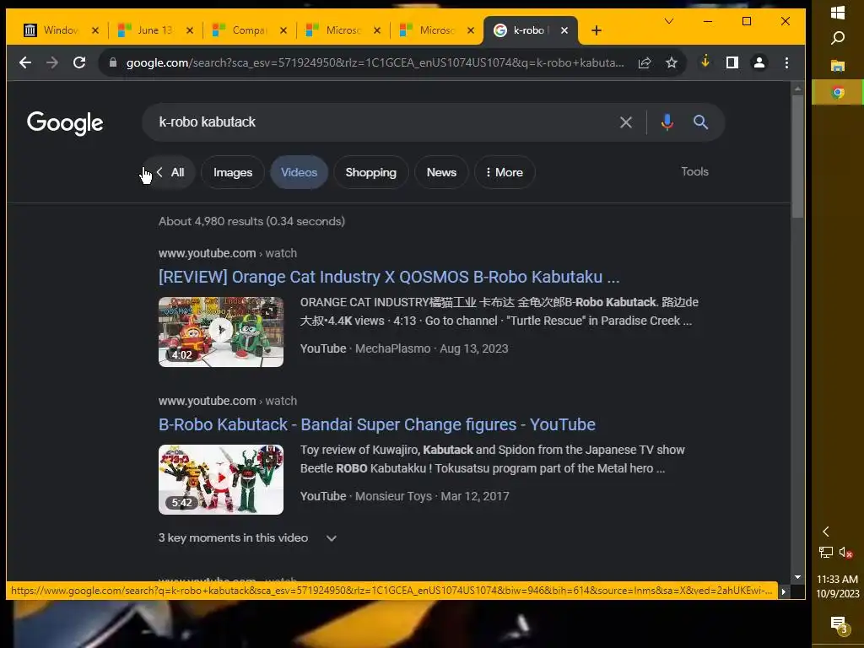Open Orange Cat Industry review link
This screenshot has width=864, height=648.
point(389,277)
